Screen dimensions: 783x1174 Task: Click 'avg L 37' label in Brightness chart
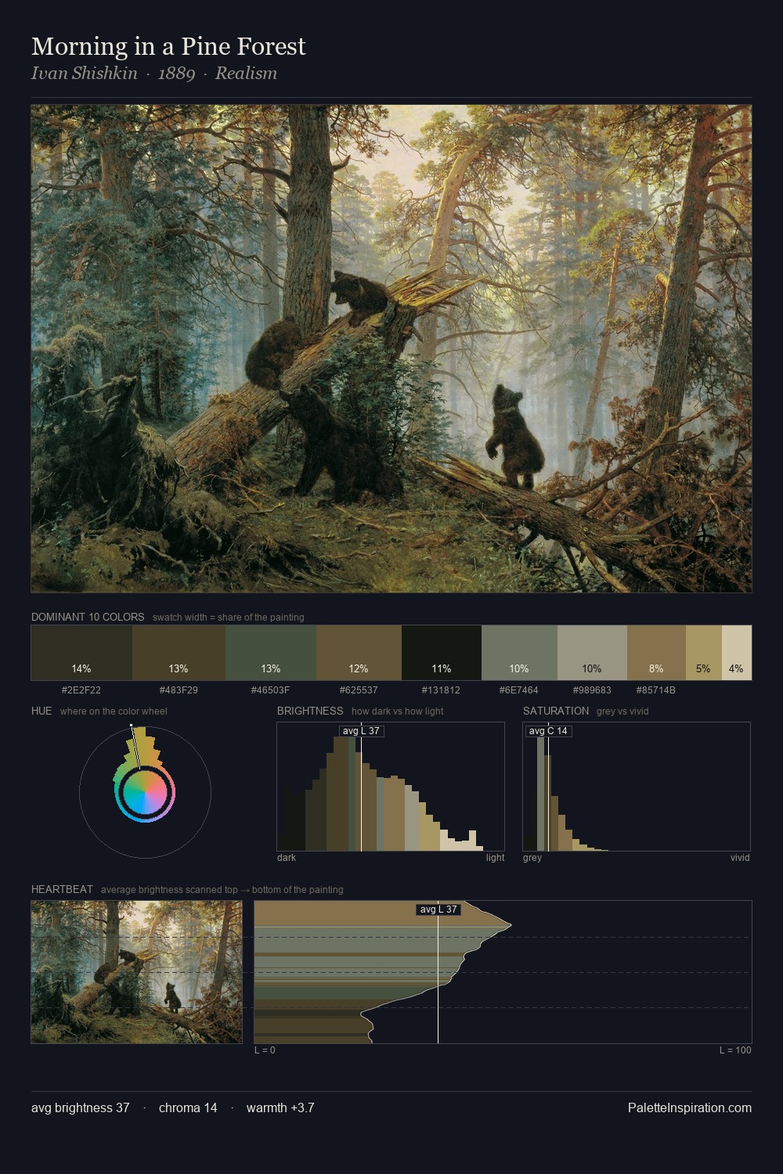[x=361, y=731]
